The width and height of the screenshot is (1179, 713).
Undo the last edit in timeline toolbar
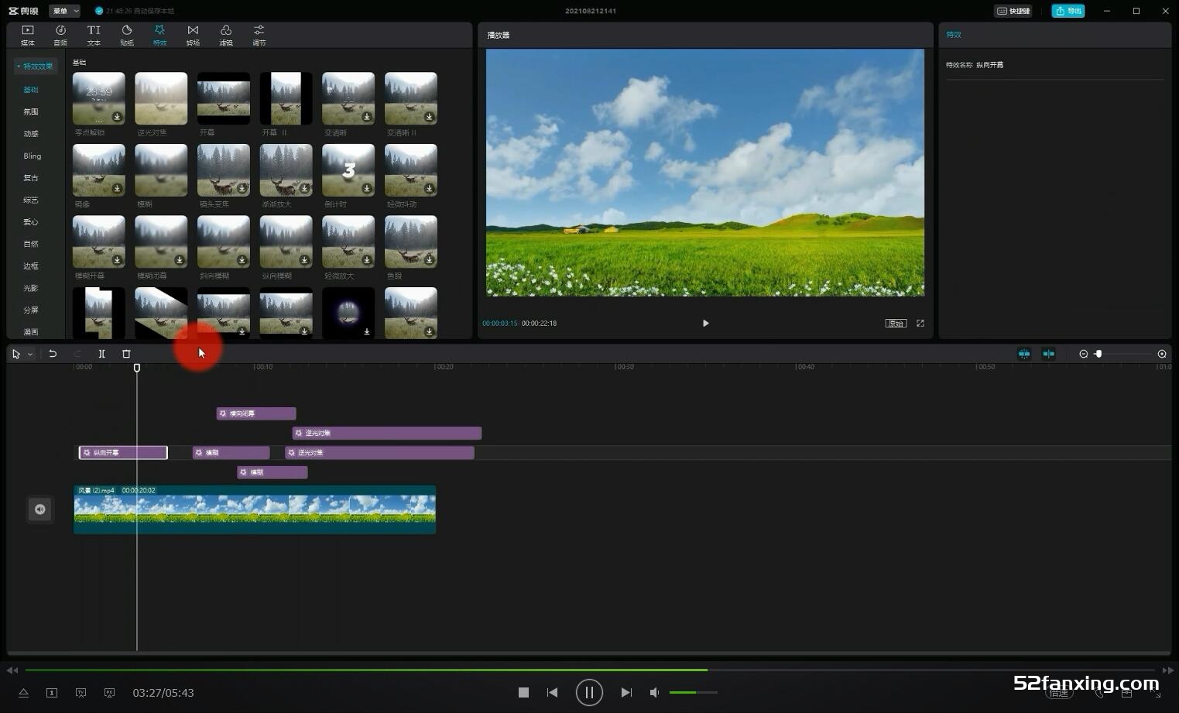[x=53, y=354]
